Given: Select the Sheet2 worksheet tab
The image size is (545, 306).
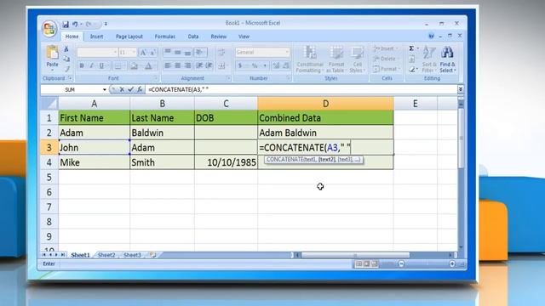Looking at the screenshot, I should tap(106, 255).
